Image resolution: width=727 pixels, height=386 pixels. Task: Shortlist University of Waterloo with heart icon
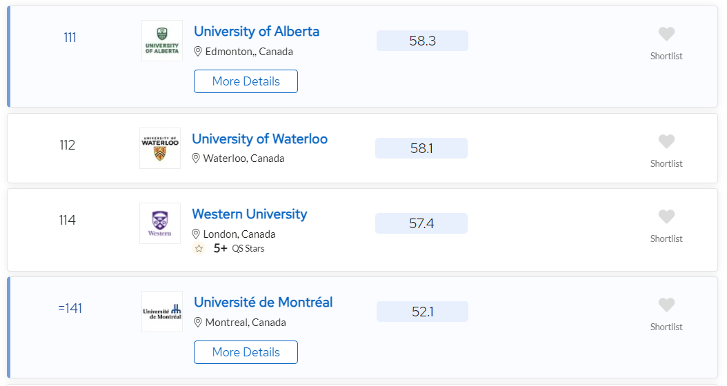(666, 141)
